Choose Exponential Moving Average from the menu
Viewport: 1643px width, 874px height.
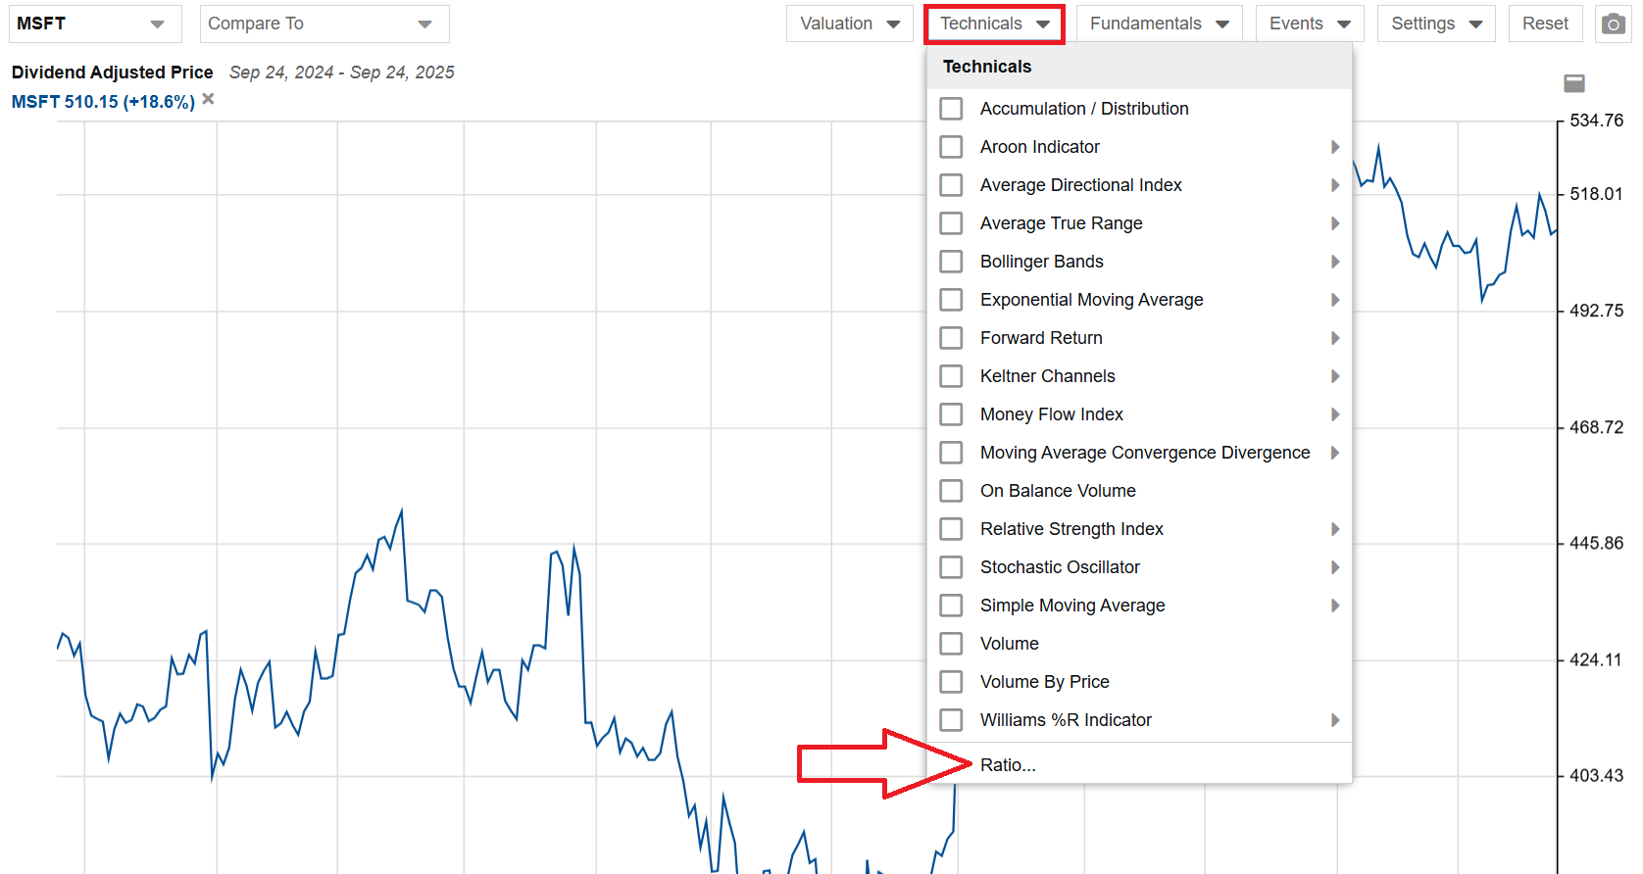pyautogui.click(x=1091, y=300)
